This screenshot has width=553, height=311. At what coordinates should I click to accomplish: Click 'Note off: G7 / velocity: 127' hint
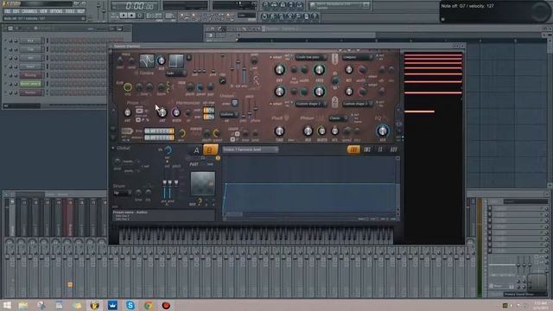click(x=467, y=6)
